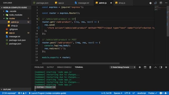Open the source control changes icon in editor toolbar
Viewport: 169px width, 95px height.
[151, 3]
